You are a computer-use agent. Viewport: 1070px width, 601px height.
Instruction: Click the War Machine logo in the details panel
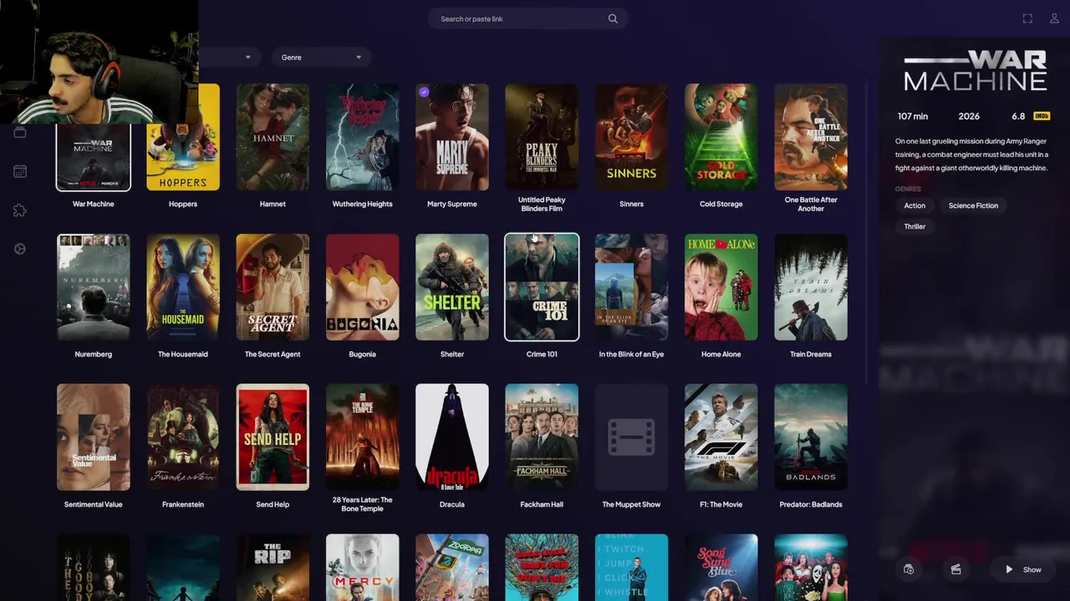pos(976,70)
